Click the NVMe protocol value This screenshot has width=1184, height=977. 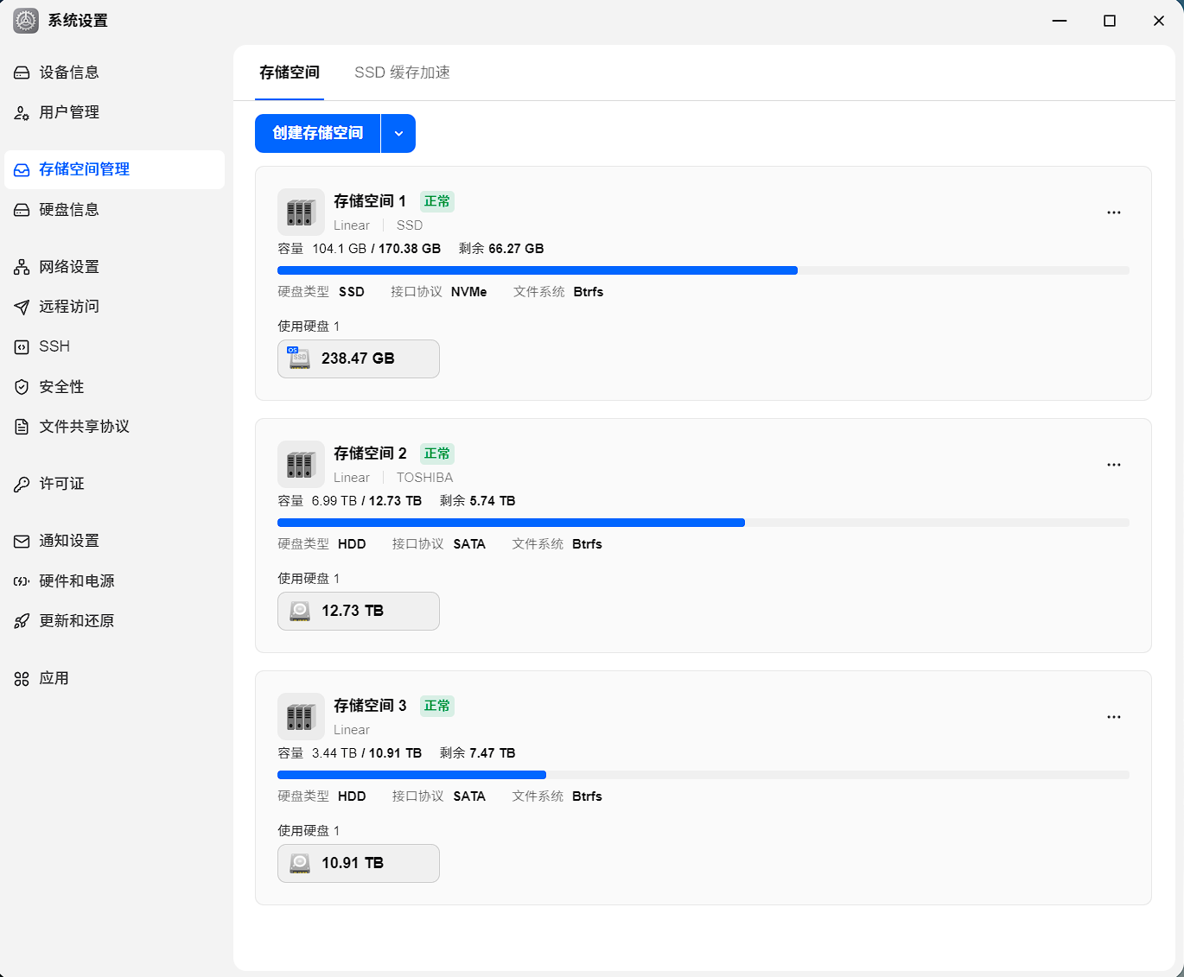pyautogui.click(x=469, y=292)
